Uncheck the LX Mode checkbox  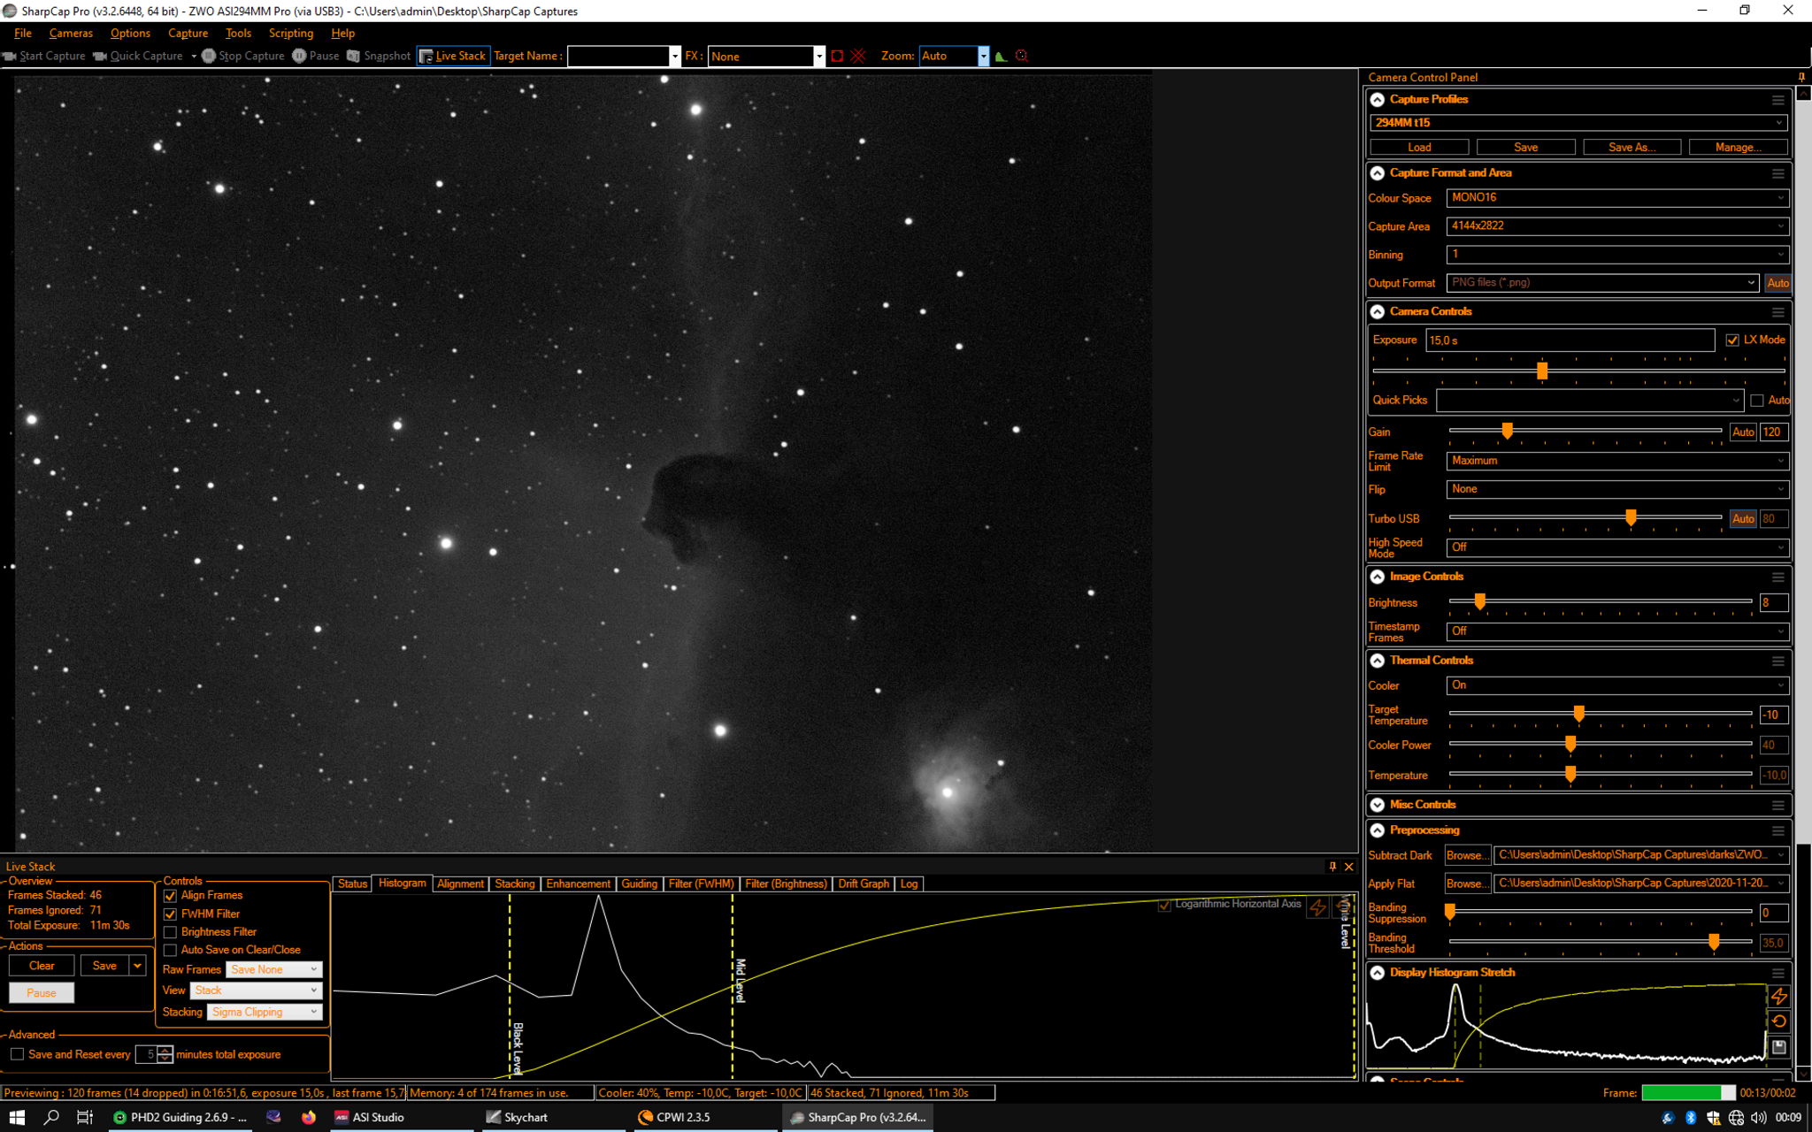(x=1732, y=340)
